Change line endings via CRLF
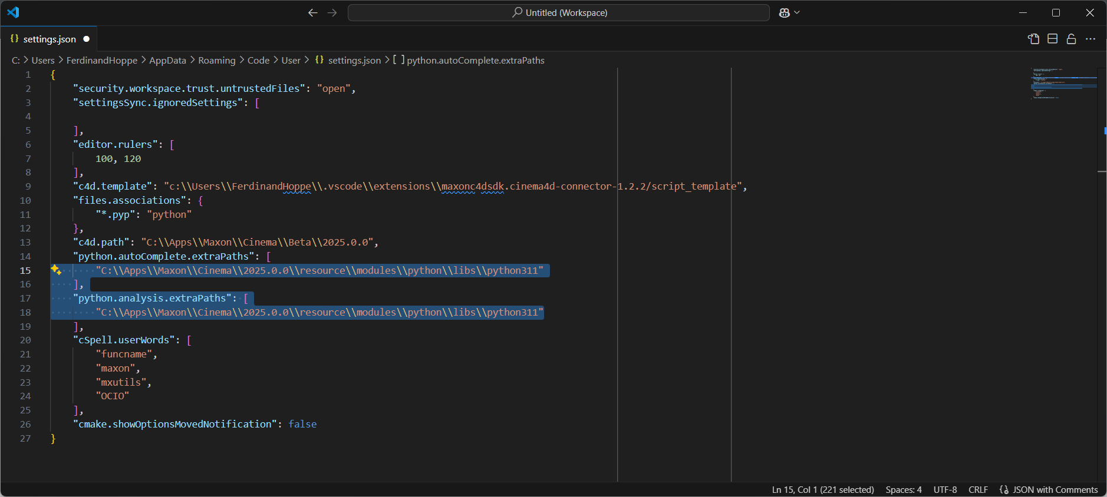Screen dimensions: 1107x497 978,490
